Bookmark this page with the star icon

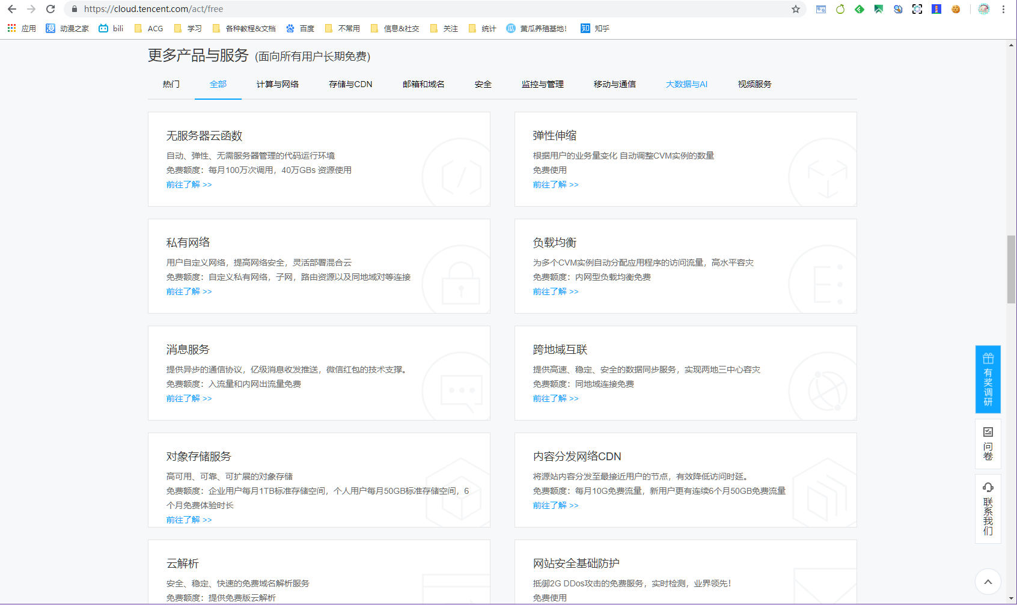pos(796,9)
